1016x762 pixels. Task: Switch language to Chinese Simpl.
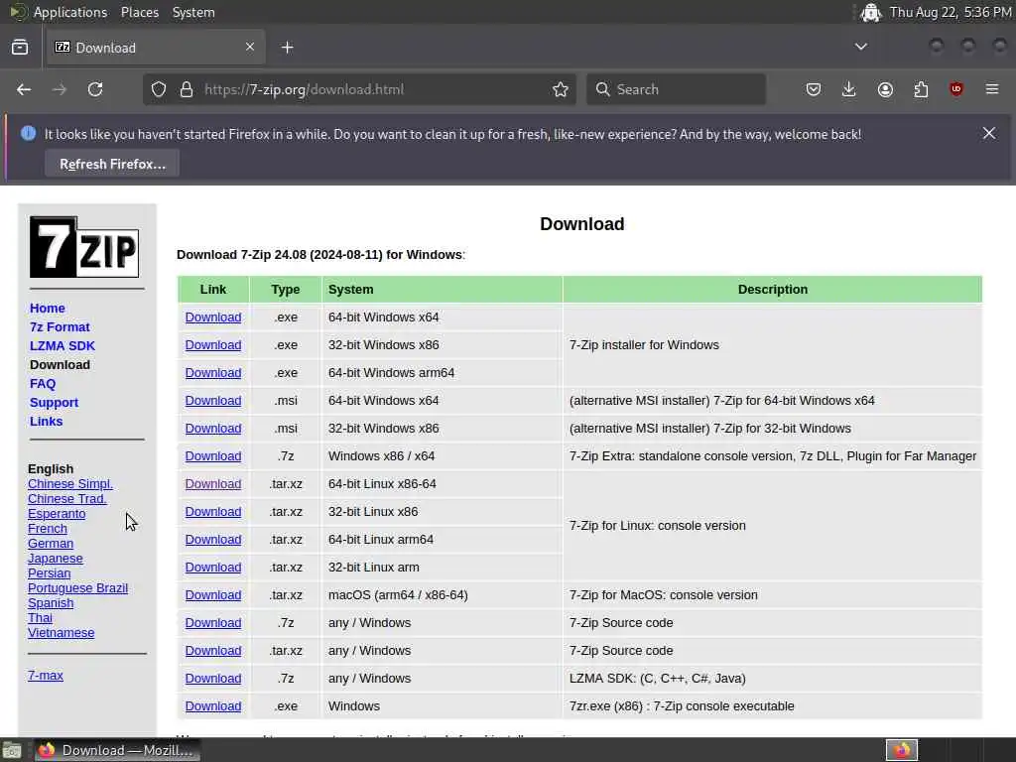tap(70, 484)
